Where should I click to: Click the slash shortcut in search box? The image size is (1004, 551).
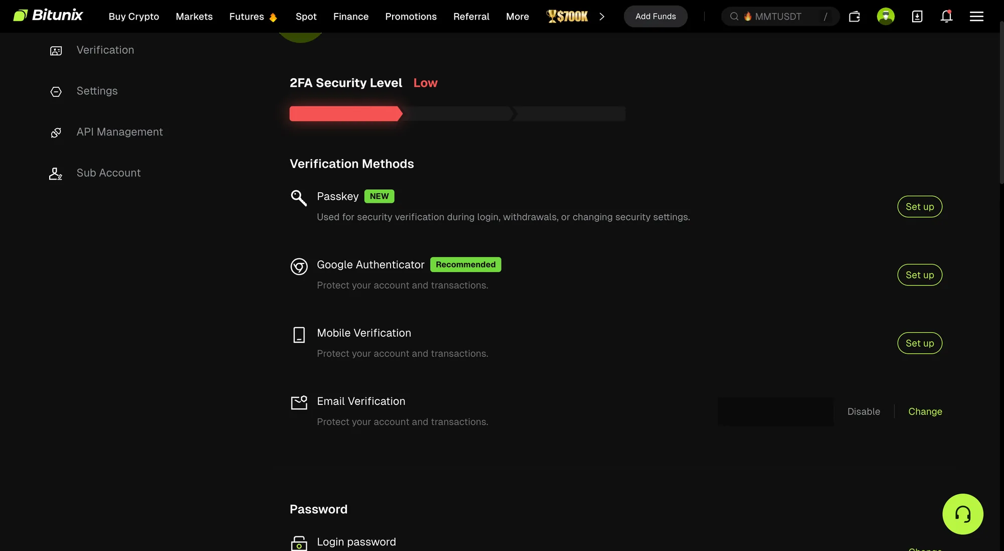point(825,17)
